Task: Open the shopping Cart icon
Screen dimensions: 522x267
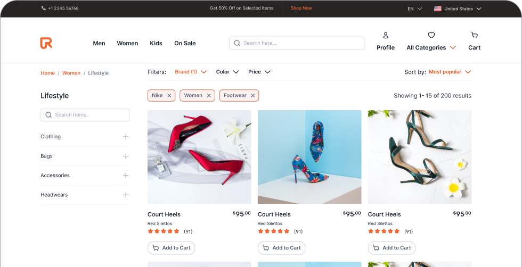Action: [474, 36]
